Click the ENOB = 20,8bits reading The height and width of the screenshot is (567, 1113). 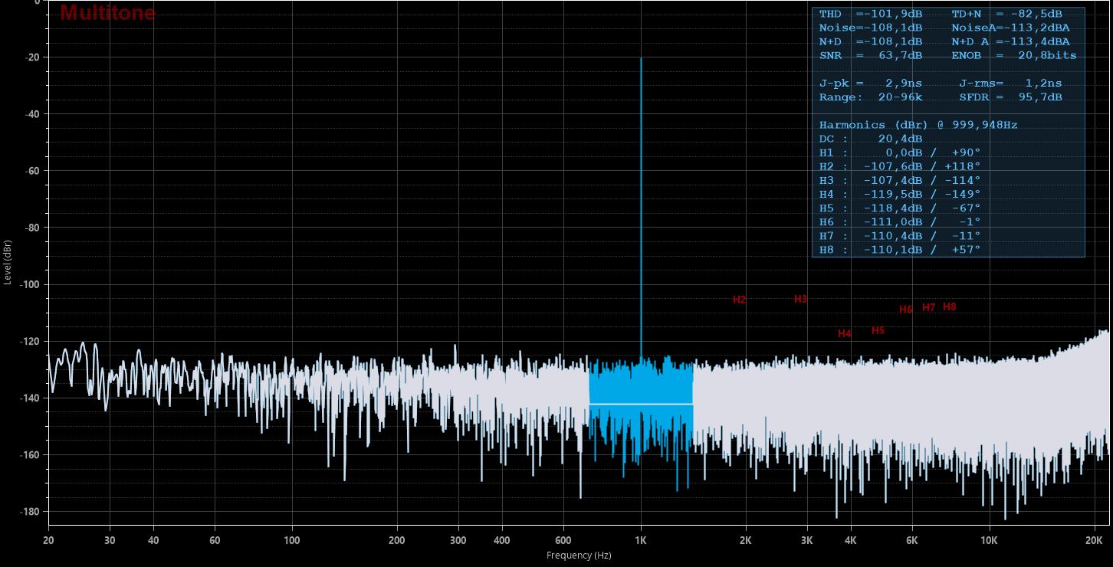click(x=1014, y=56)
